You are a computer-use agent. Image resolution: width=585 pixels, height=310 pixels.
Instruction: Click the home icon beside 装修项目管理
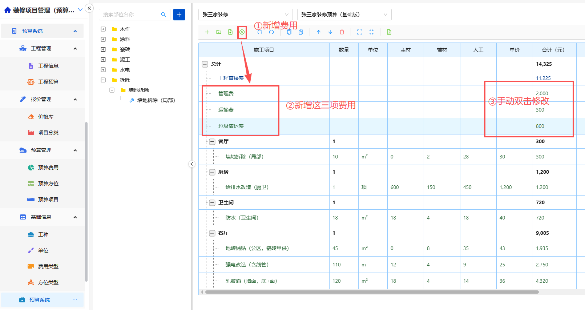tap(8, 10)
